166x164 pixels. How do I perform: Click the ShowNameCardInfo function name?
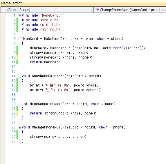tap(48, 76)
